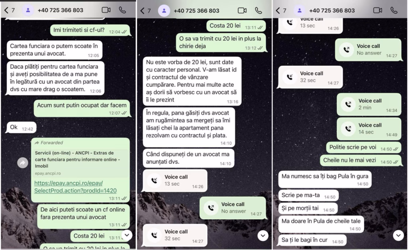Tap the 'Ok' message bubble at 12:42
The image size is (408, 250).
pos(21,127)
